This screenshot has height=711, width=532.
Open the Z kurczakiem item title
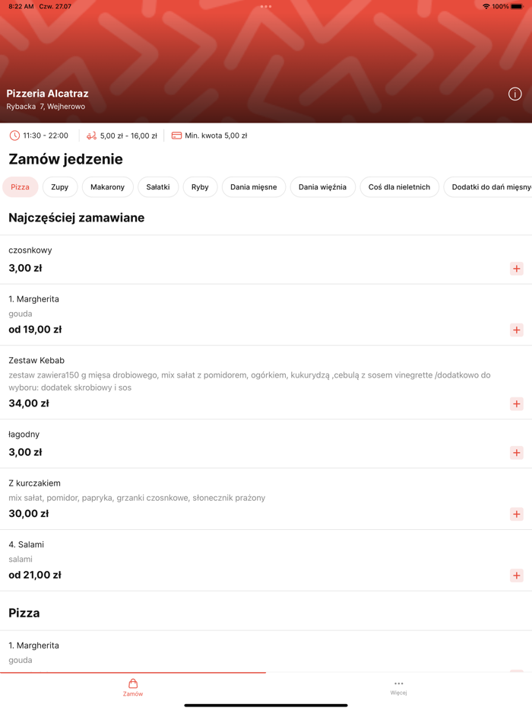34,483
